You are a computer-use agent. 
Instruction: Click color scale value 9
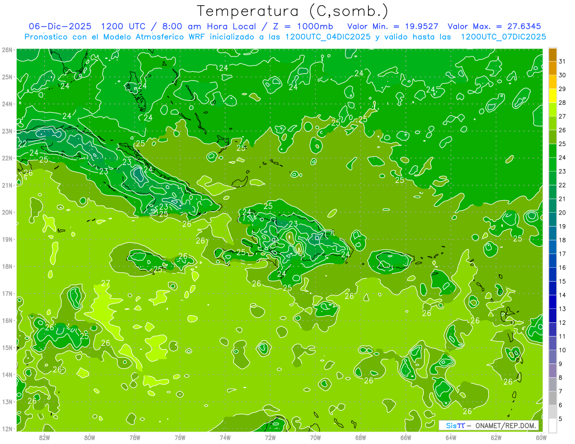pyautogui.click(x=560, y=364)
